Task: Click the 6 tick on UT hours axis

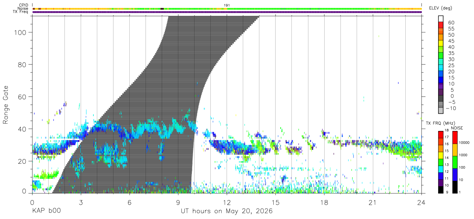Action: pos(129,202)
